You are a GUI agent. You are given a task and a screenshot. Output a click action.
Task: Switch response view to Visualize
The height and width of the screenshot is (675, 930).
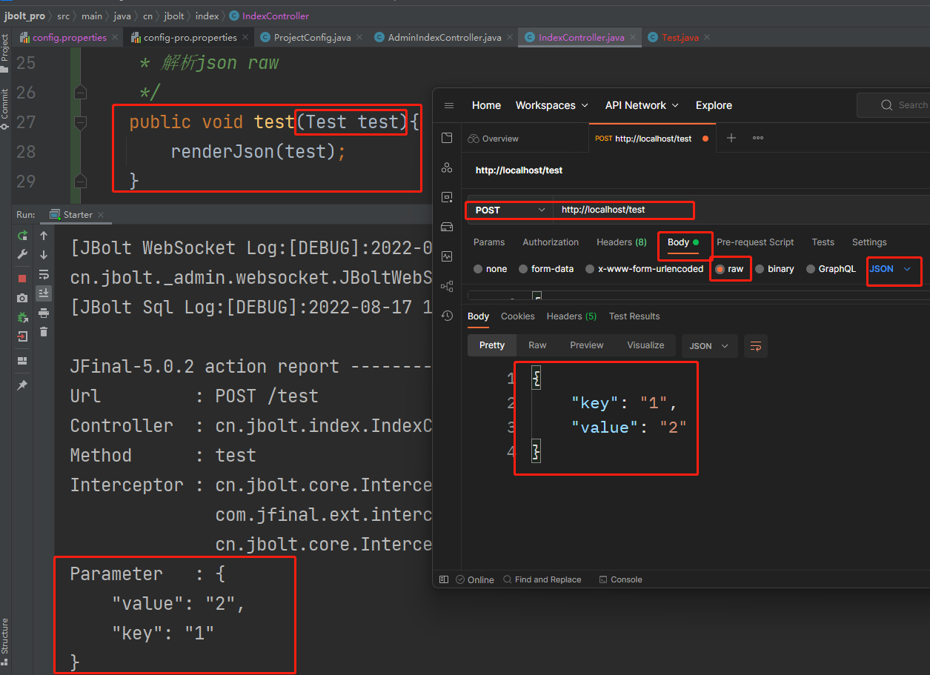(646, 345)
